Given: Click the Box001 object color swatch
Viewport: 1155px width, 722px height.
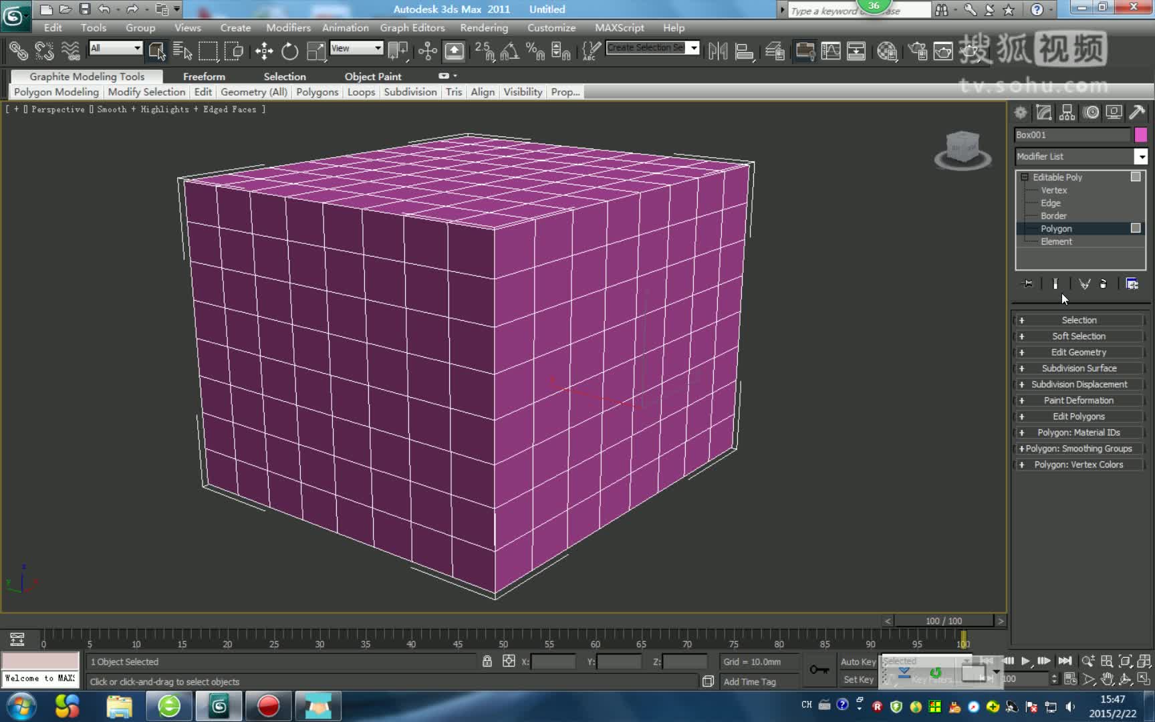Looking at the screenshot, I should pos(1142,134).
